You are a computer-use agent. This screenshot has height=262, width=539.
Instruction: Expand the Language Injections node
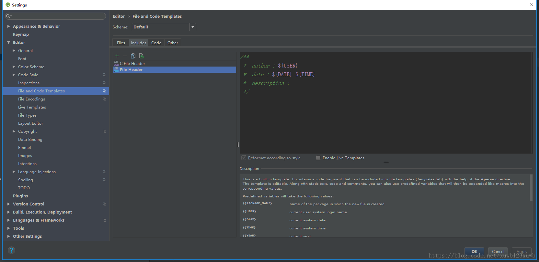tap(14, 172)
